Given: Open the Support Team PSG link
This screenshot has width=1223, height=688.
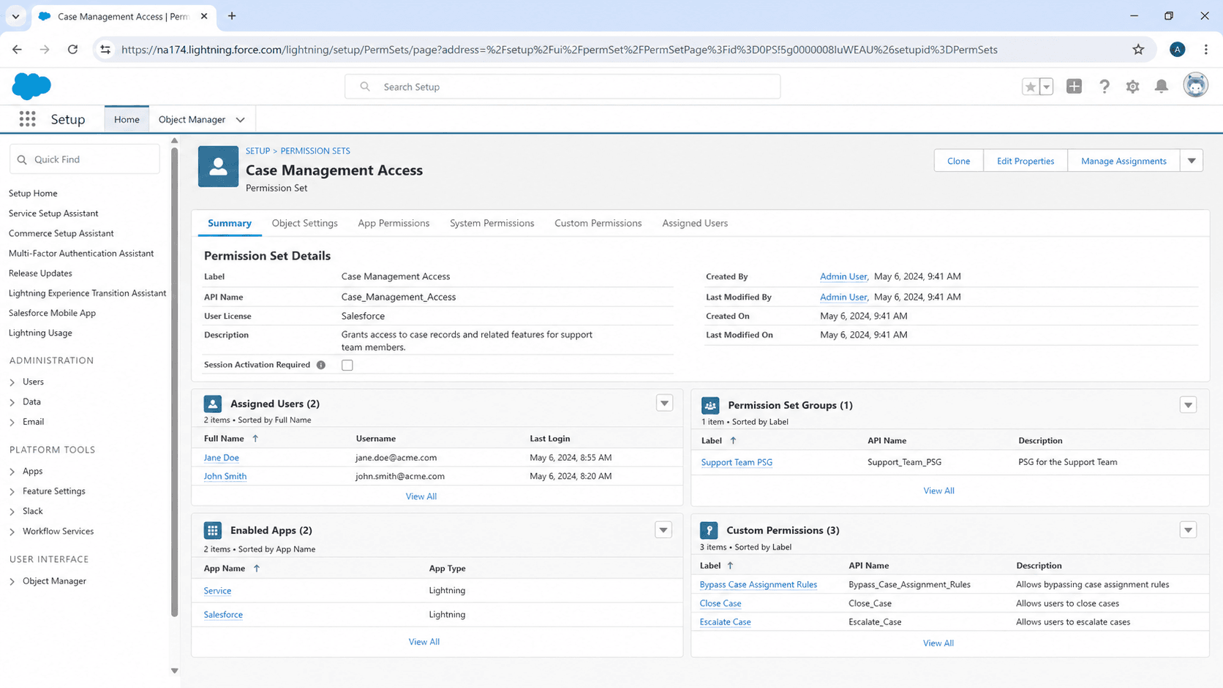Looking at the screenshot, I should (x=737, y=462).
